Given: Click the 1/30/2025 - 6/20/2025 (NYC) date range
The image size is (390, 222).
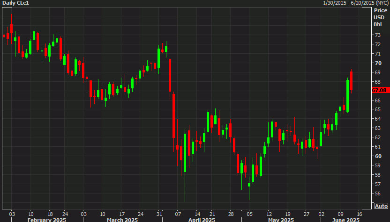Looking at the screenshot, I should 355,3.
